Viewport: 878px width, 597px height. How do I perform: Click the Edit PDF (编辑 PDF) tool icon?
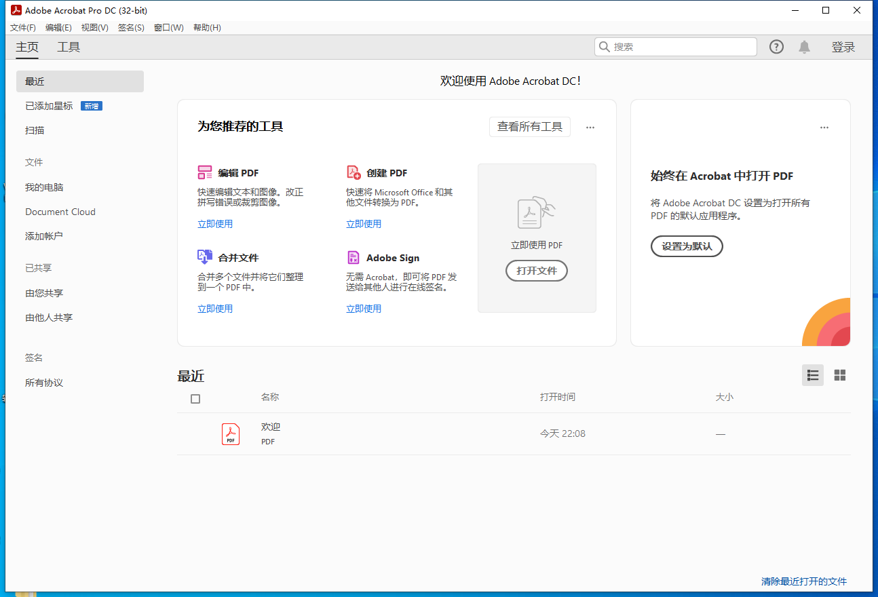coord(205,172)
